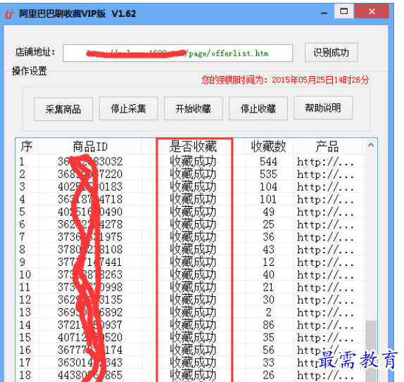Select the row numbered 5

(189, 212)
